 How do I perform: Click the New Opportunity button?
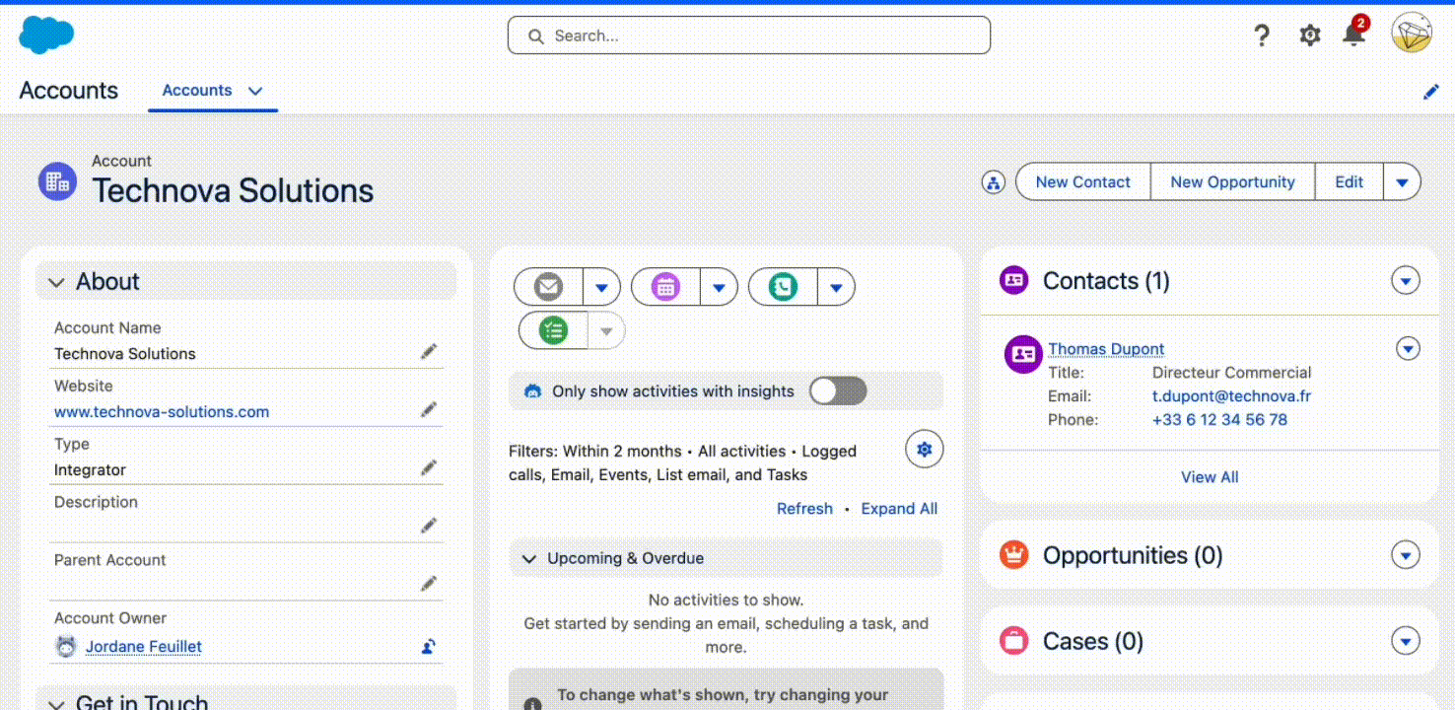tap(1232, 182)
